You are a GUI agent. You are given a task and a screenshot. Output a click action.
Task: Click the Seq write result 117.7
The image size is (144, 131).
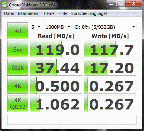coord(110,49)
